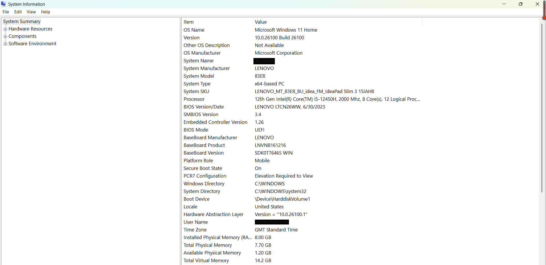The image size is (546, 265).
Task: Select the System Model row label
Action: pyautogui.click(x=199, y=76)
